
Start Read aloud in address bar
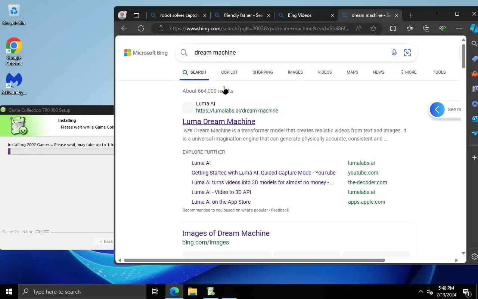coord(358,28)
